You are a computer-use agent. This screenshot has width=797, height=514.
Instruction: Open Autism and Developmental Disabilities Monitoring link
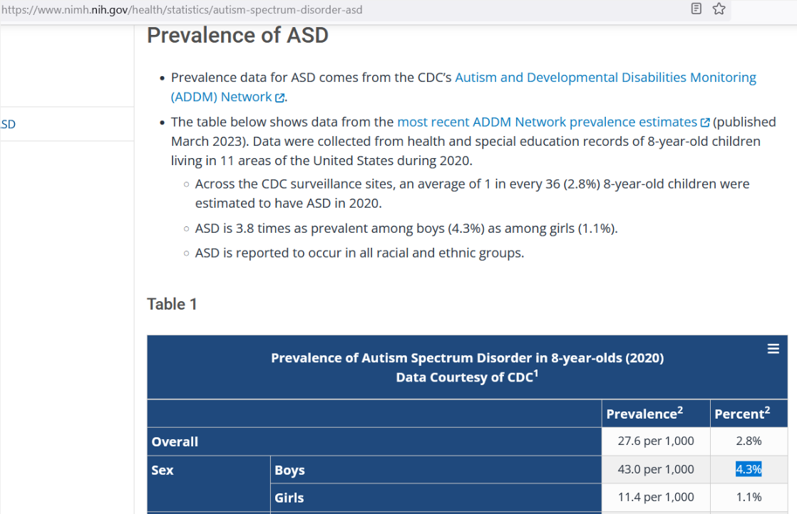(605, 77)
